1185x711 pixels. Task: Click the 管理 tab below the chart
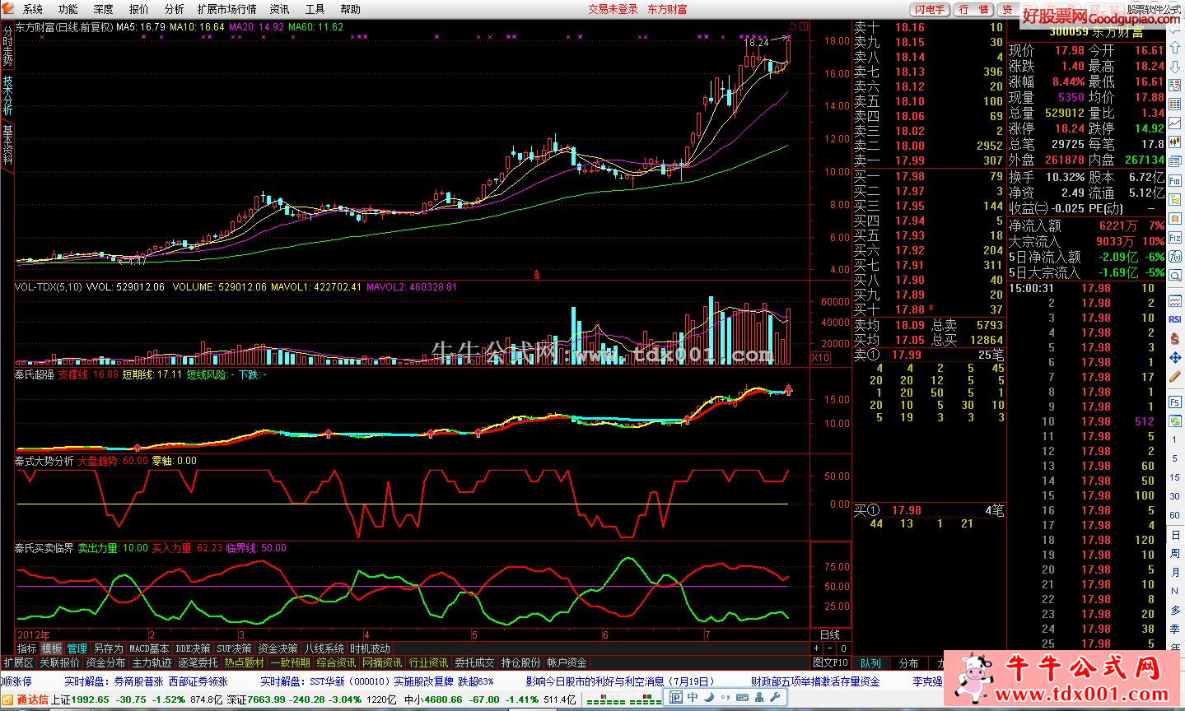(x=77, y=648)
